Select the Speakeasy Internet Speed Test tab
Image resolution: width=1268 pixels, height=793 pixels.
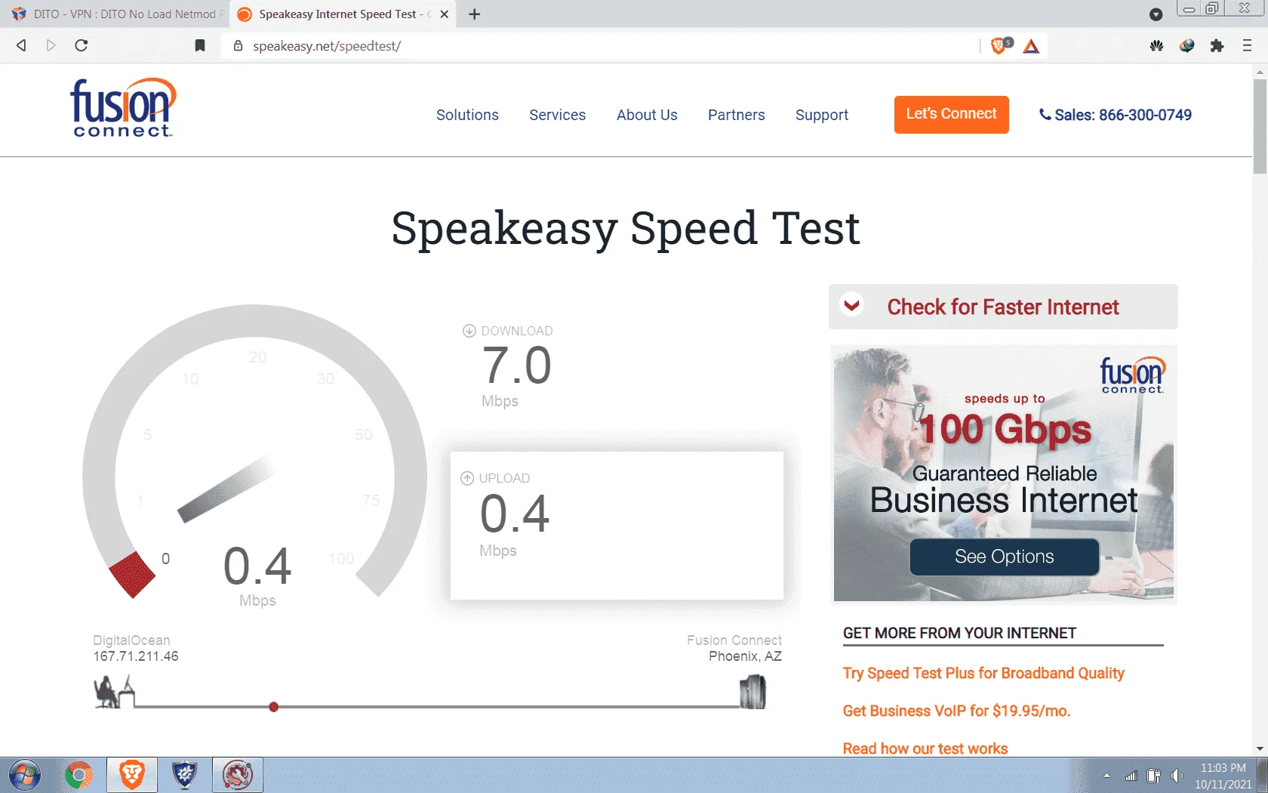coord(342,14)
